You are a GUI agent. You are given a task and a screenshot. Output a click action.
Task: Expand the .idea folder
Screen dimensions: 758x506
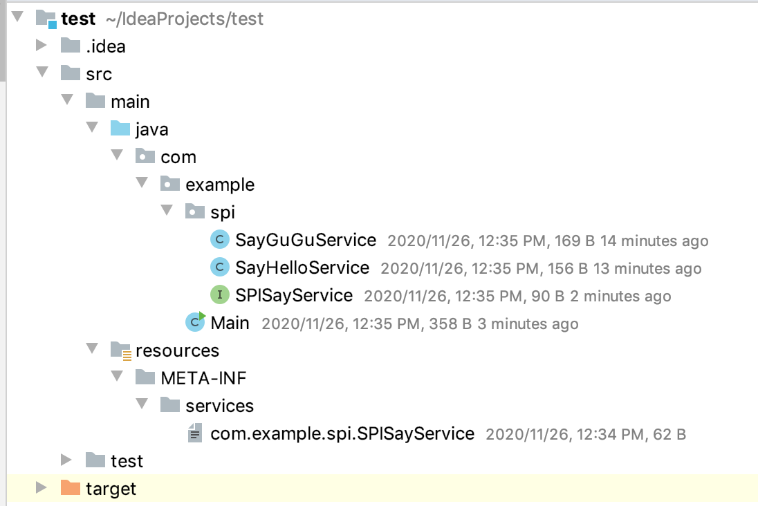[42, 46]
